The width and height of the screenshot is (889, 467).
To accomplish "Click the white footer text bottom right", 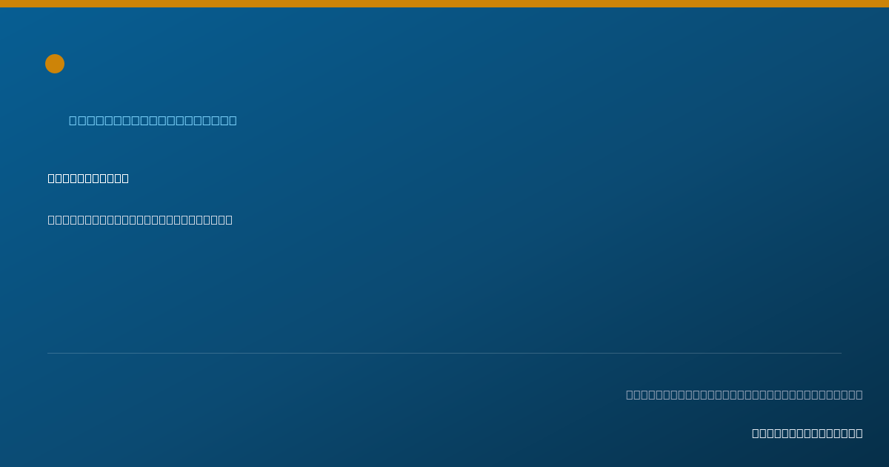I will [808, 433].
